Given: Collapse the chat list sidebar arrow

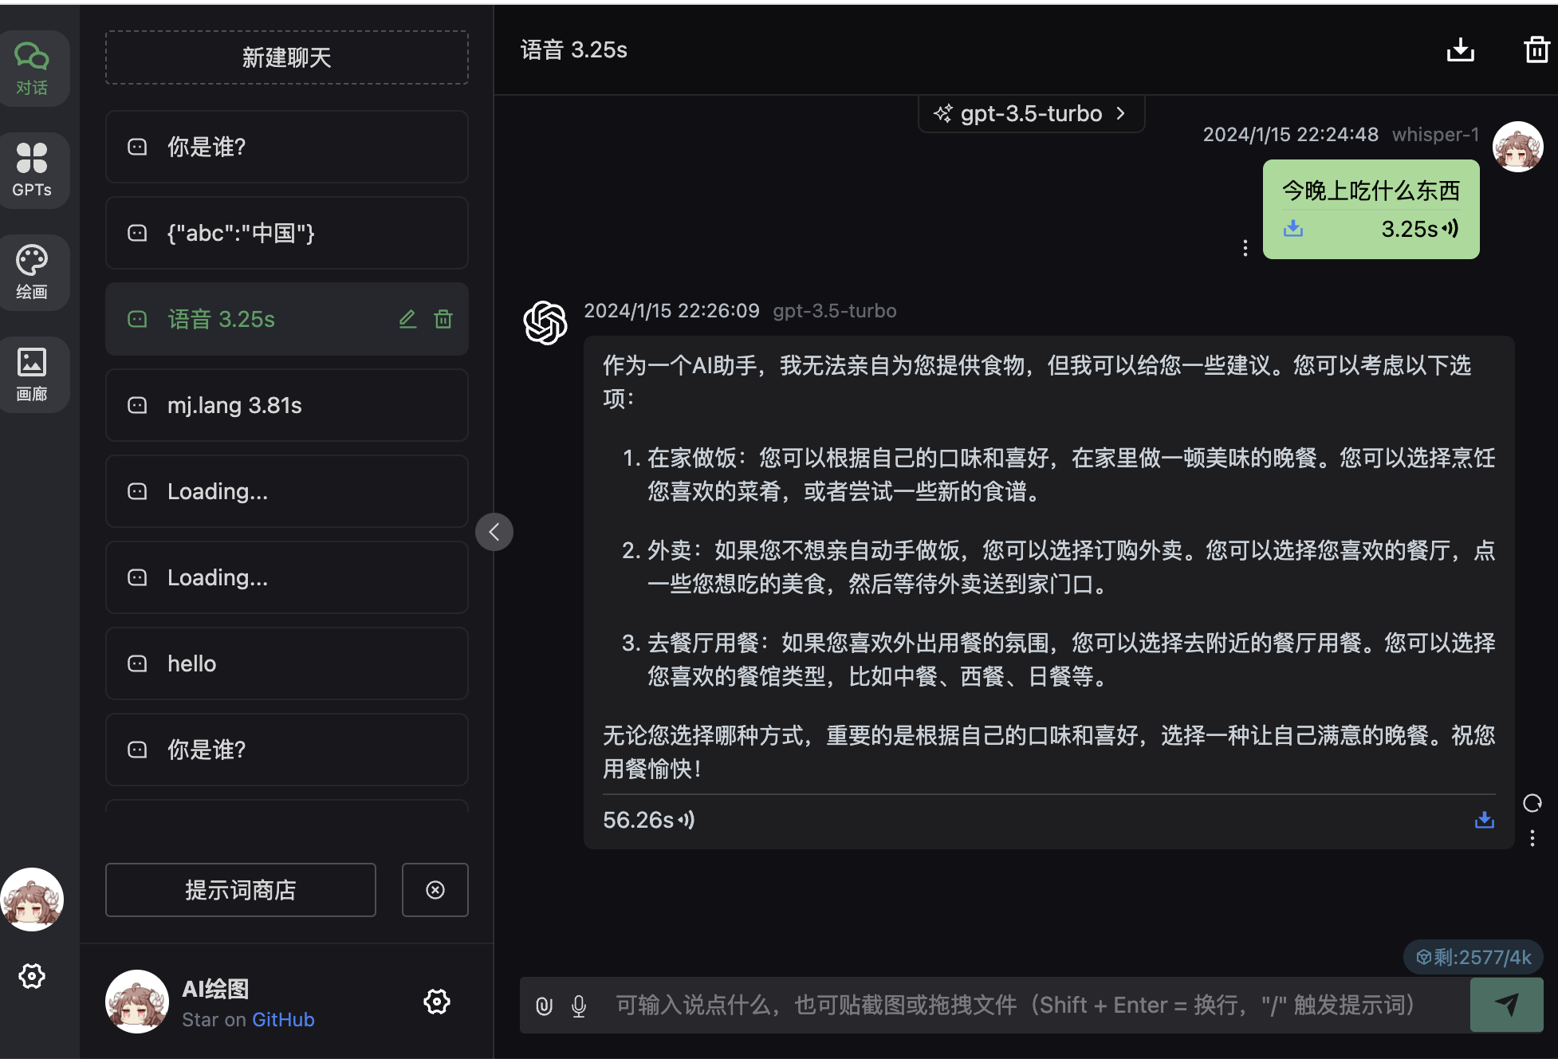Looking at the screenshot, I should click(494, 531).
